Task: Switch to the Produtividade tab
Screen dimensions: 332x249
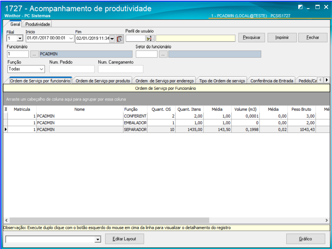Action: click(x=38, y=24)
